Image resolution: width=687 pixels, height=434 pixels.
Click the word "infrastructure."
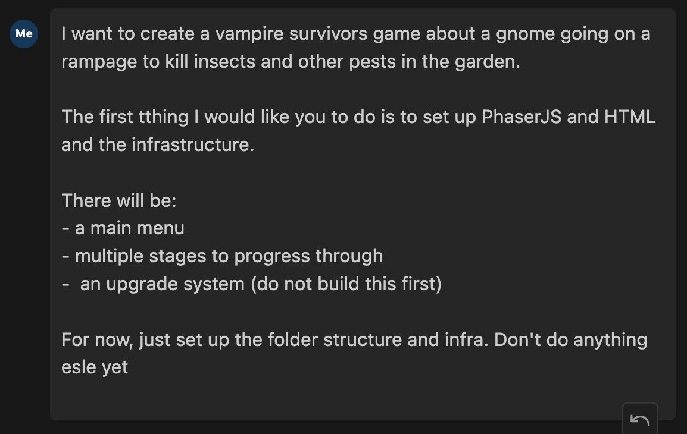[x=193, y=145]
